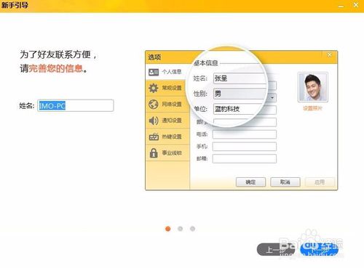Viewport: 364px width, 268px height.
Task: Click the orange 设置照片 link
Action: (x=312, y=108)
